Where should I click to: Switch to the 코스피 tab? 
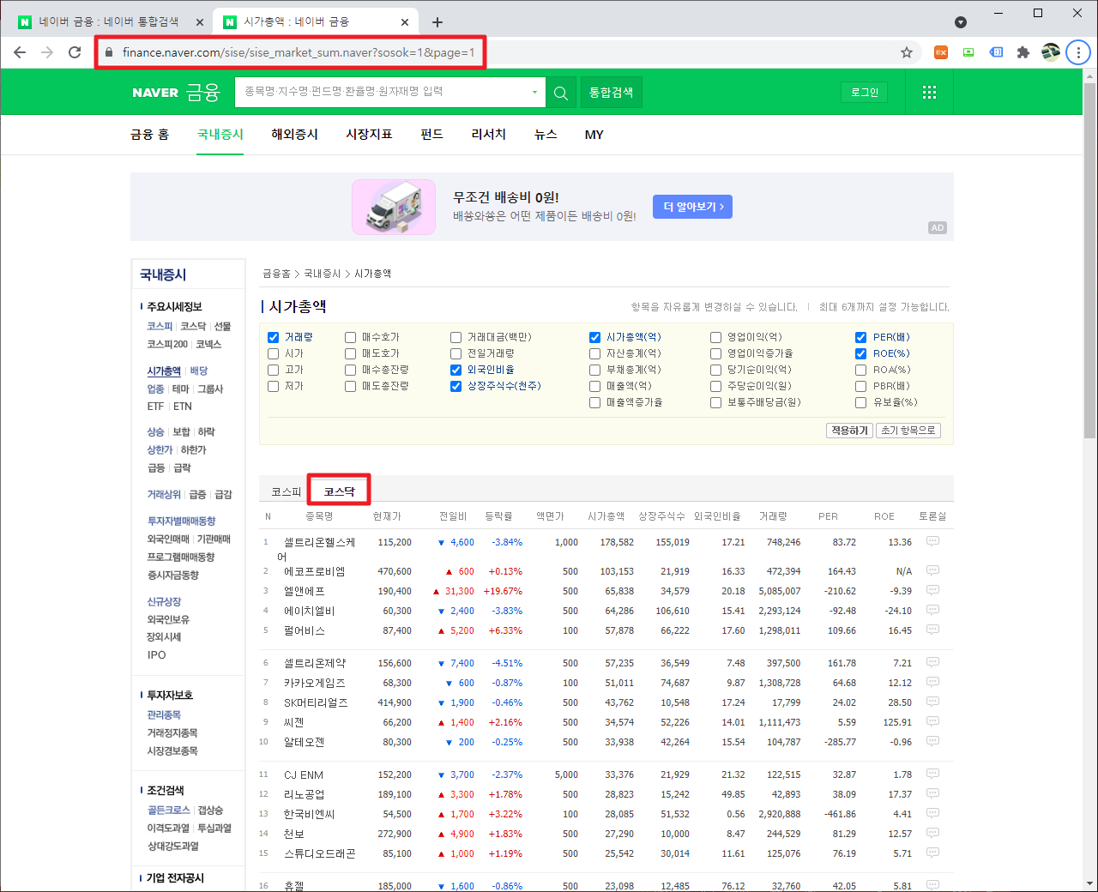[287, 491]
